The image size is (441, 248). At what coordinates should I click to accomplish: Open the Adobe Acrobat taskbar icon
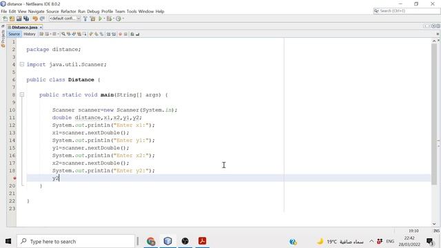click(202, 241)
